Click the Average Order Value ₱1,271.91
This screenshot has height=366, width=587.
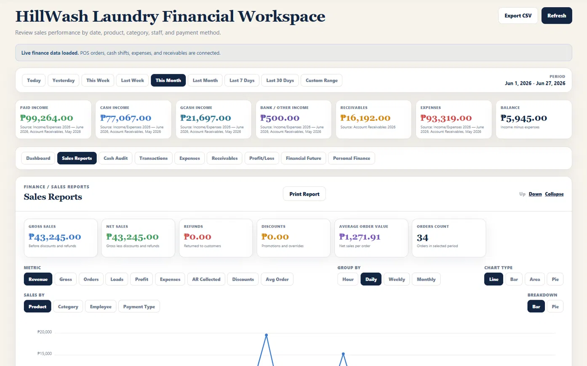click(x=360, y=237)
